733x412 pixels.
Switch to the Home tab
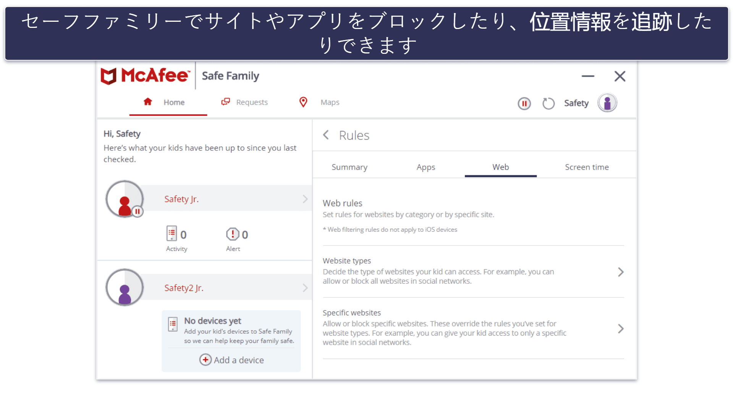coord(168,102)
